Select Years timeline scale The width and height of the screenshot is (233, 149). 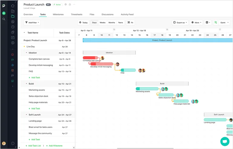pos(120,23)
